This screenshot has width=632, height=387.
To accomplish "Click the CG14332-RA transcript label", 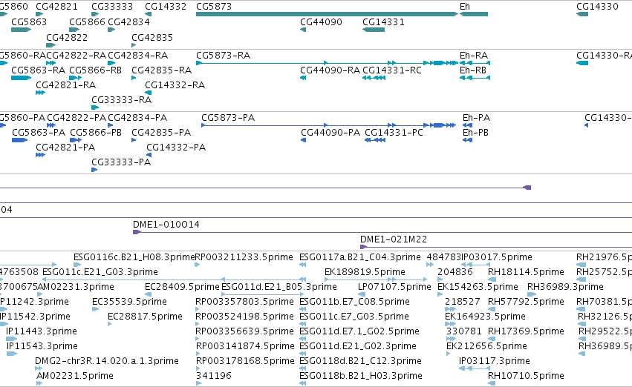I will point(175,85).
